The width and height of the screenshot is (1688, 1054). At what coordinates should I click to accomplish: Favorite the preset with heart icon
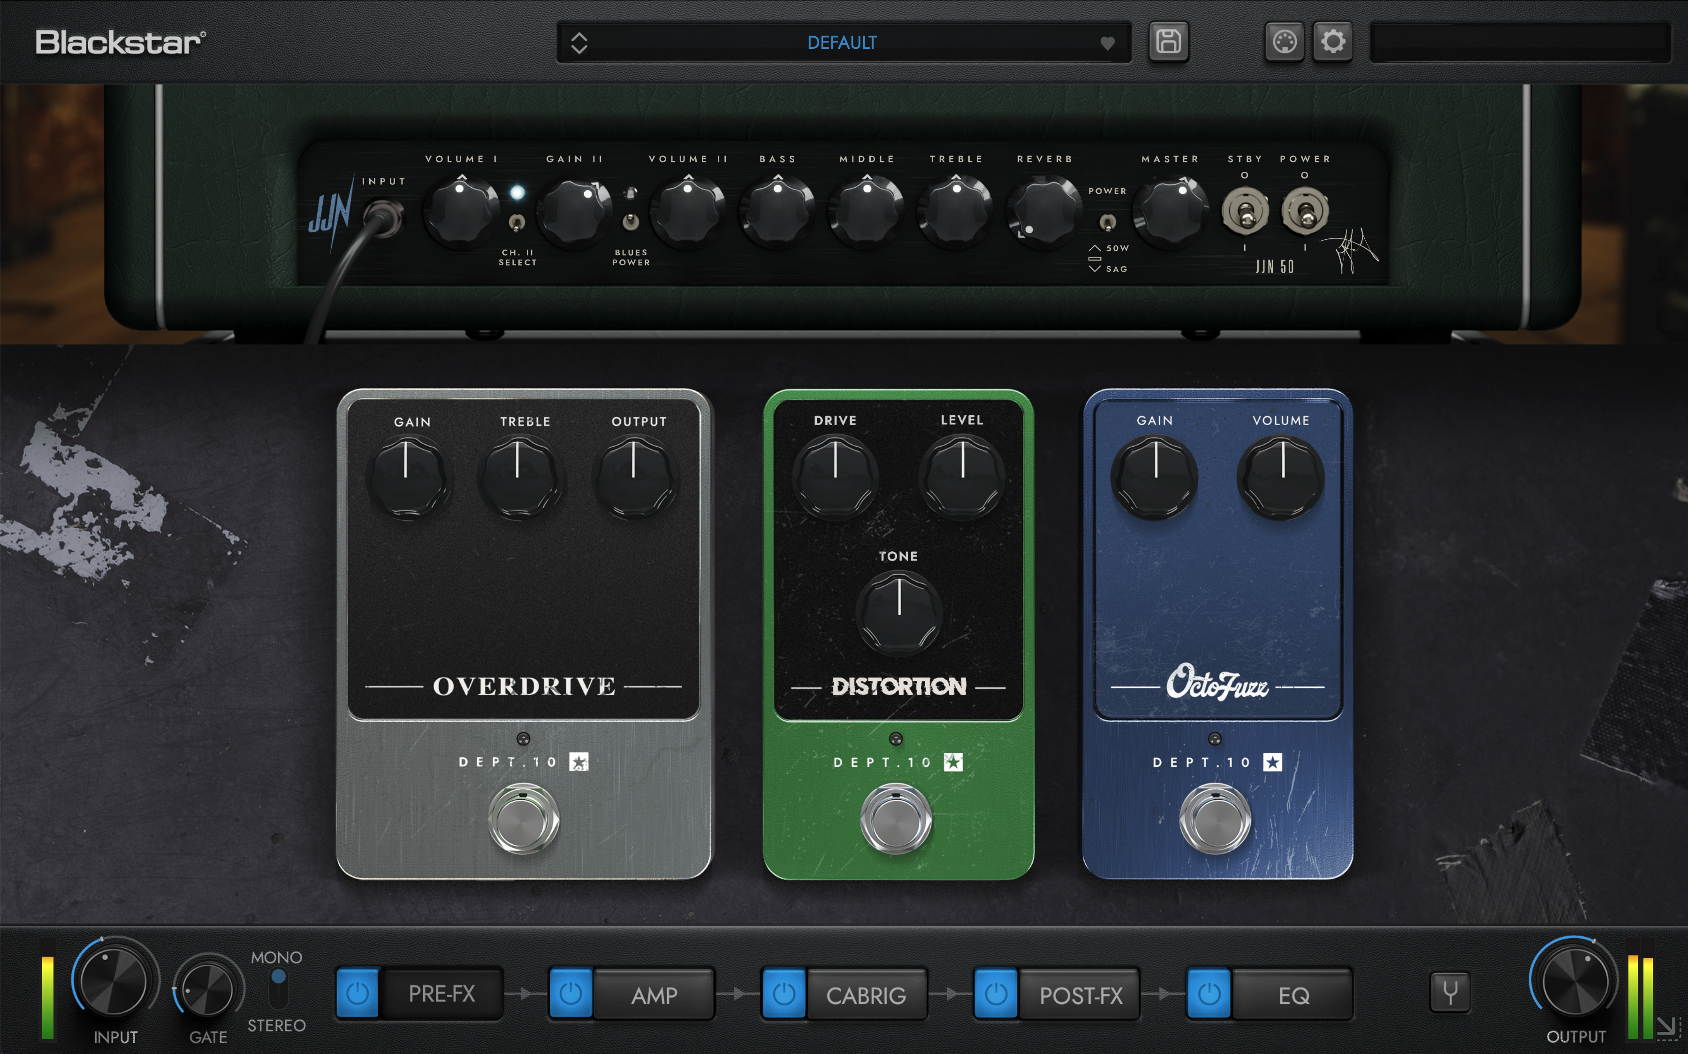pyautogui.click(x=1107, y=43)
